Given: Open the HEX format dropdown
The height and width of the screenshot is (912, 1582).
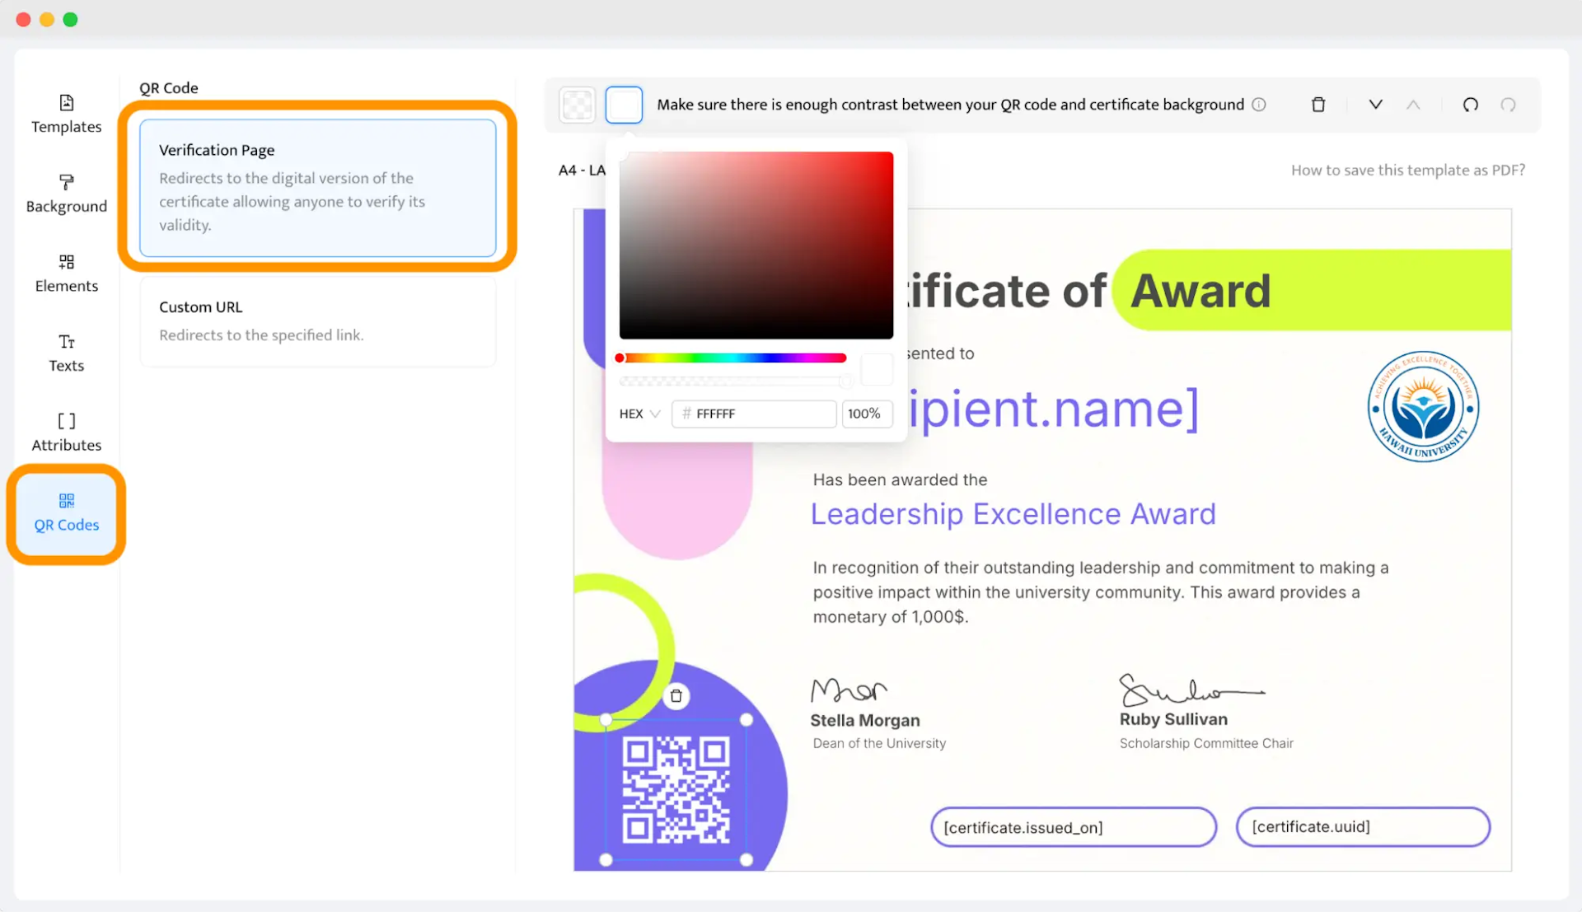Looking at the screenshot, I should (x=639, y=414).
